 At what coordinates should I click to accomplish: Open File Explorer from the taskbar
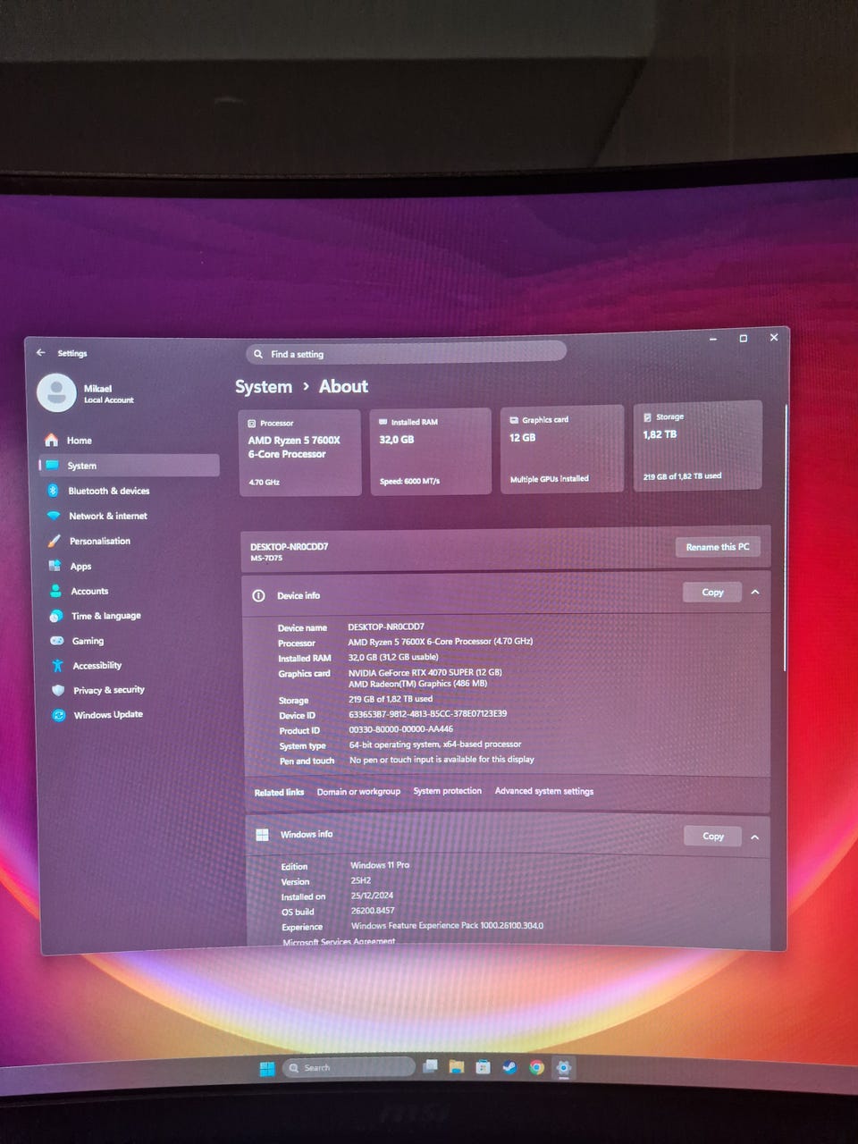coord(457,1066)
